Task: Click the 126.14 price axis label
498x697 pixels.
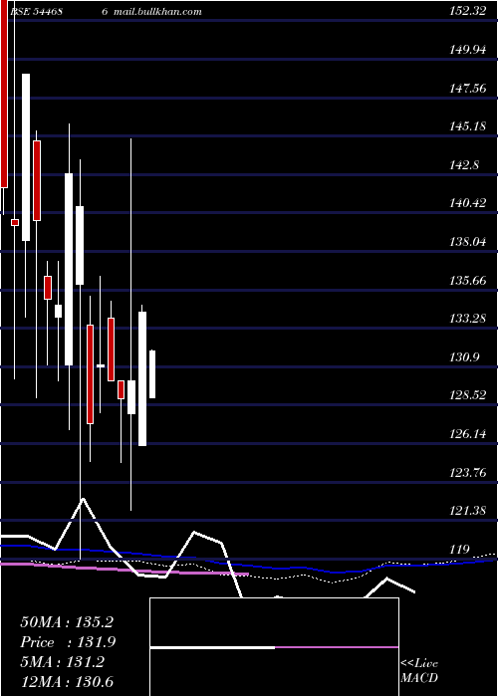Action: pos(467,434)
